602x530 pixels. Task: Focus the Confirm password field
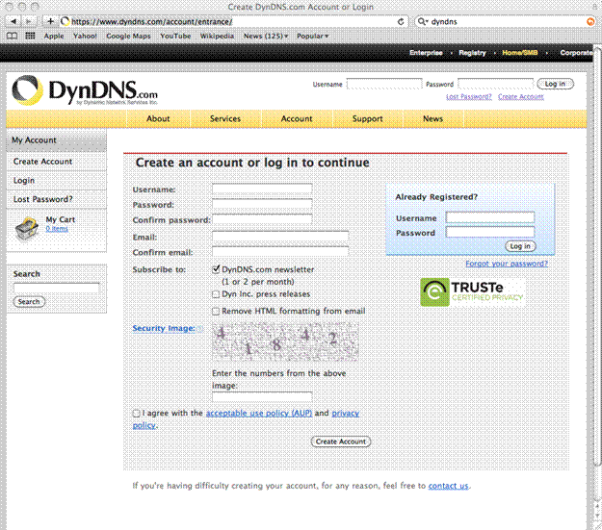coord(262,219)
